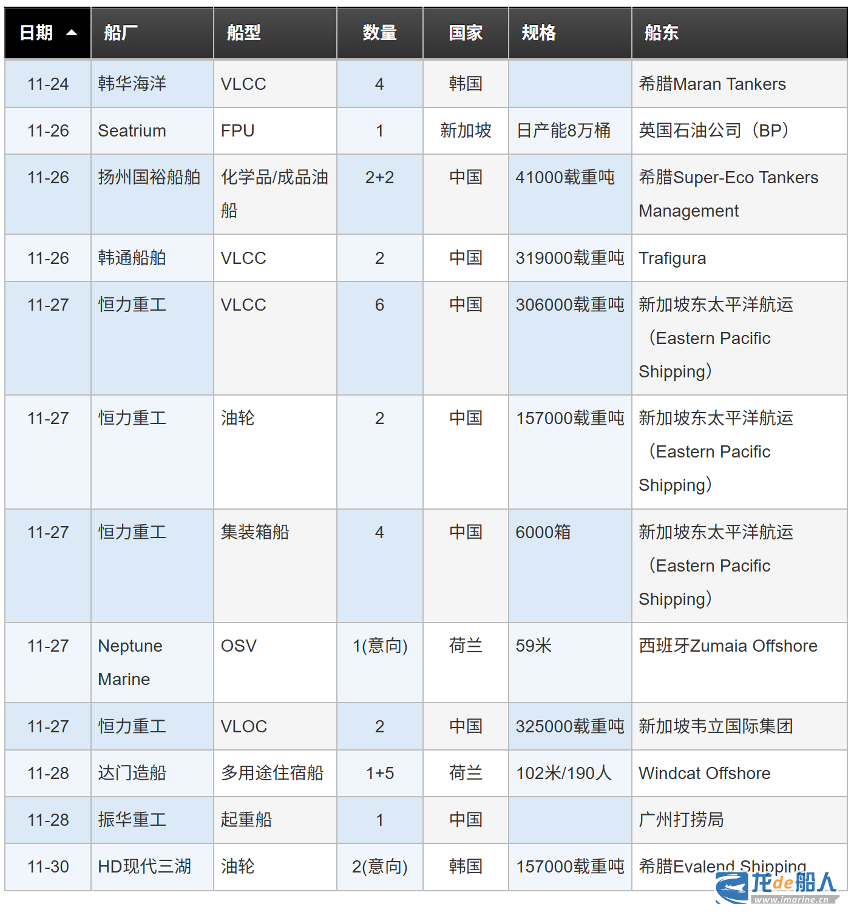
Task: Select the 广州打捞局 owner cell
Action: tap(681, 820)
